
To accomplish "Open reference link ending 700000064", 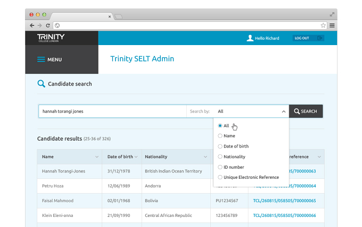I will (302, 186).
